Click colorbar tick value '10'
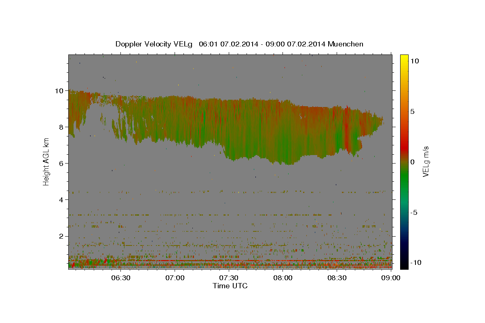Screen dimensions: 485x323 coord(414,61)
